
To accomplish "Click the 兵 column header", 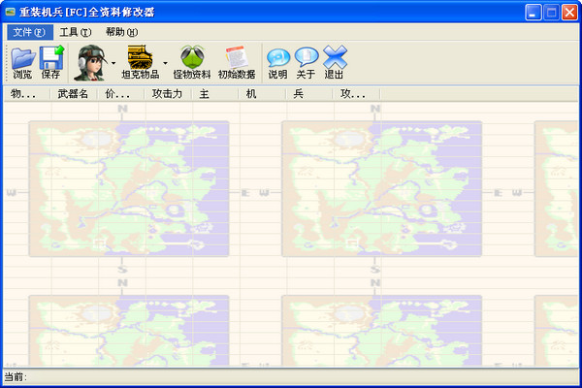I will point(309,94).
